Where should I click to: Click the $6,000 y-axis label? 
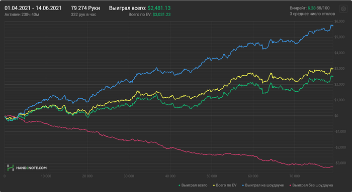click(339, 21)
